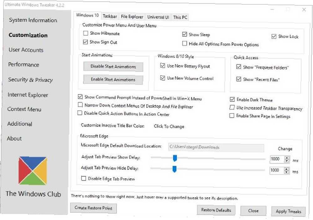Toggle the Show Lock checkbox

click(x=274, y=36)
